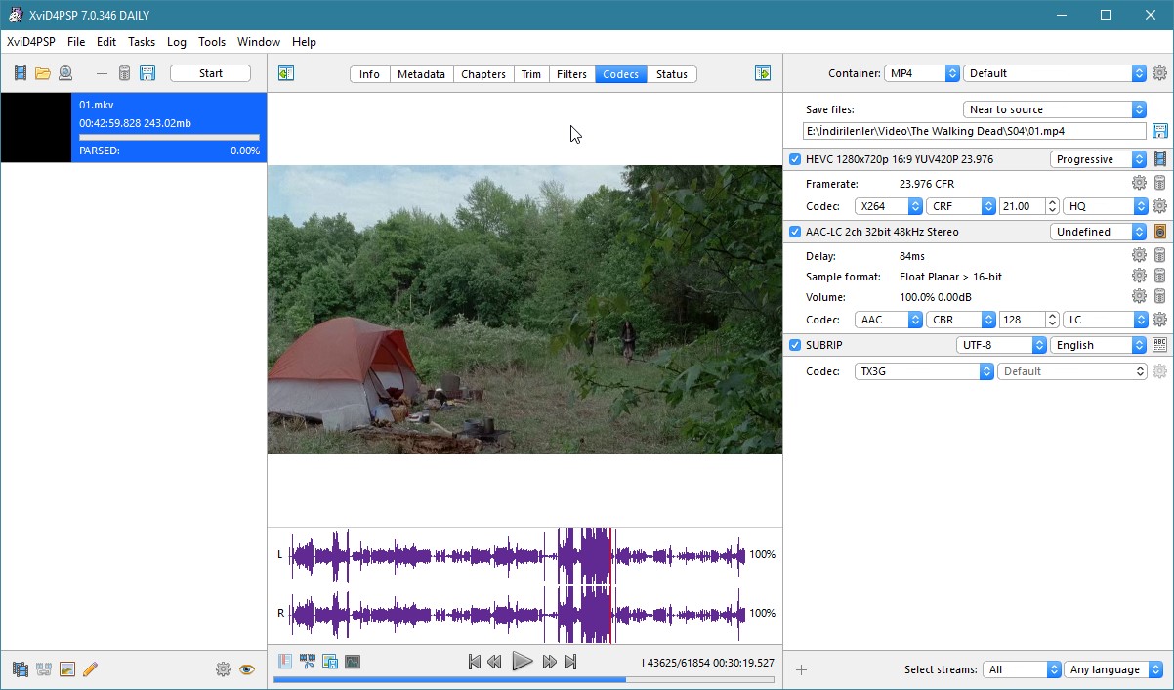Image resolution: width=1174 pixels, height=690 pixels.
Task: Open folder icon in top-left toolbar
Action: [x=43, y=73]
